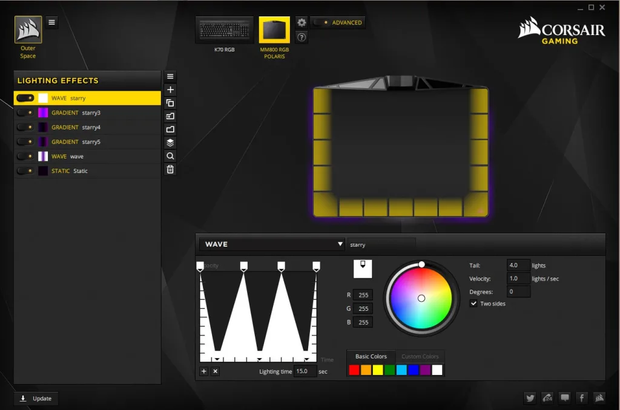Toggle the STATIC Static effect switch

coord(25,171)
